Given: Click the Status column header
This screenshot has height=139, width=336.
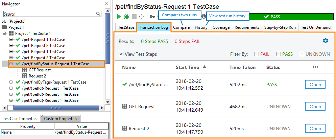Looking at the screenshot, I should 273,67.
